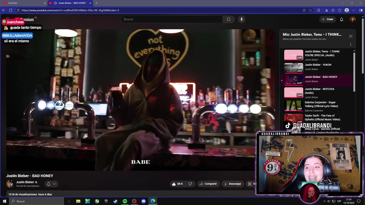This screenshot has height=205, width=365.
Task: Toggle channel notification bell for Justin Bieber
Action: (48, 184)
